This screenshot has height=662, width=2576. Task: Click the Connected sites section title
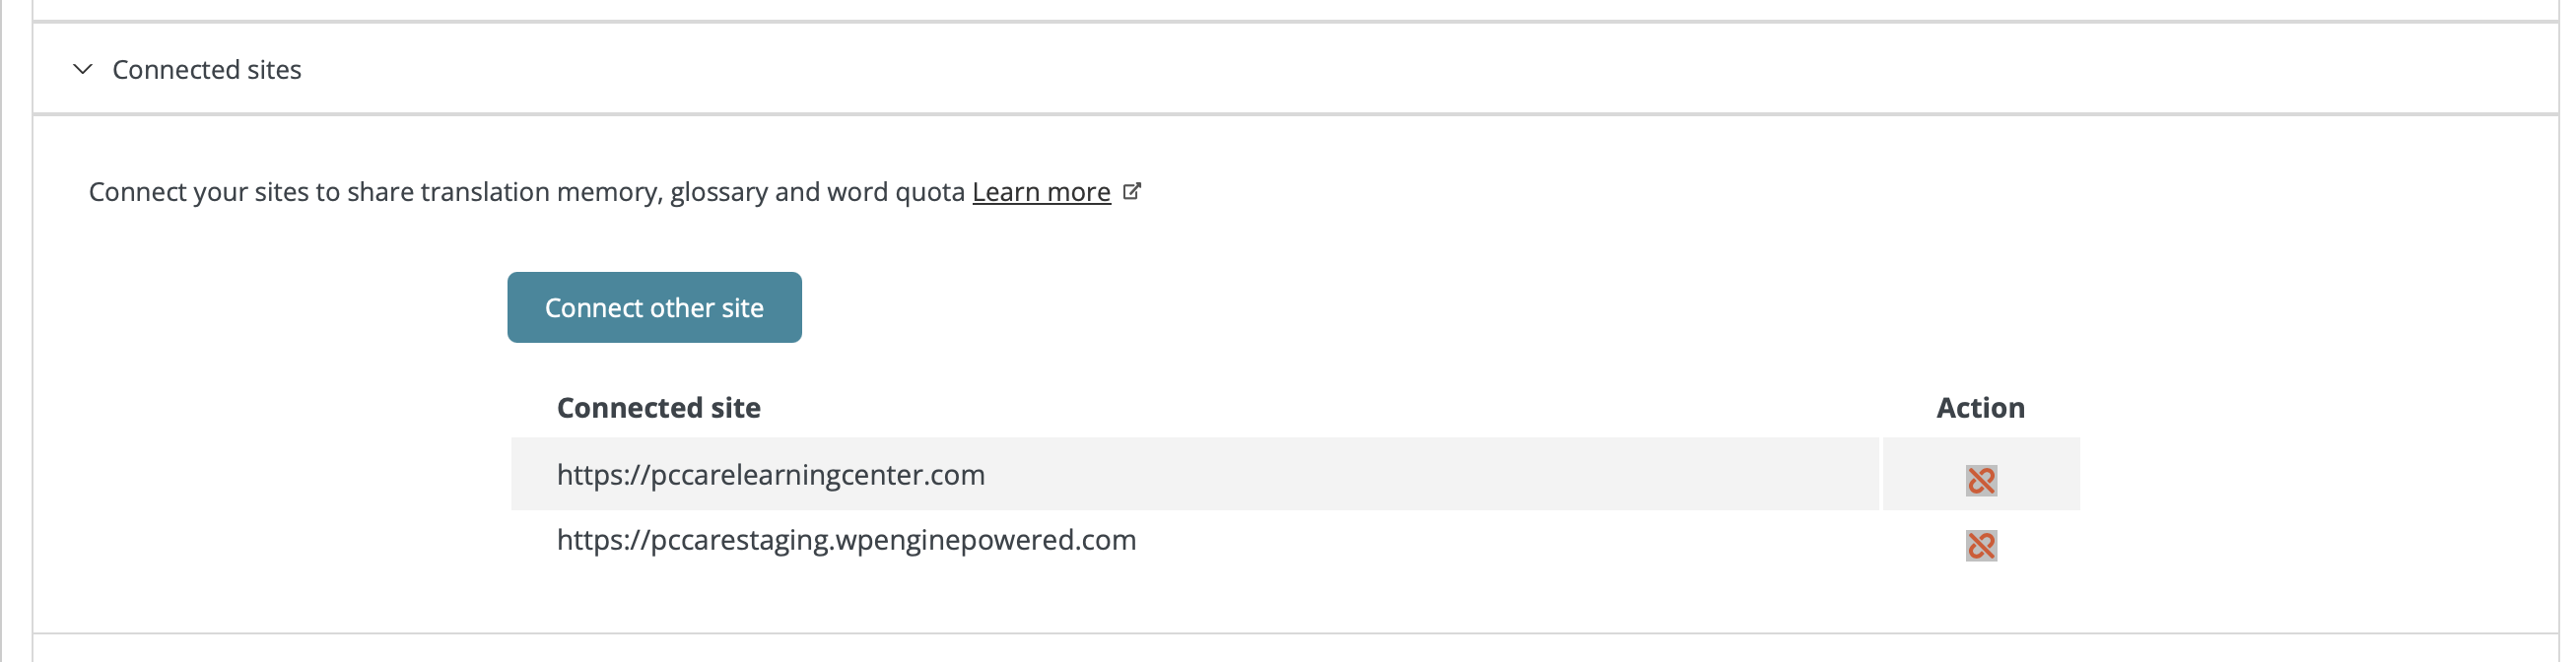tap(206, 70)
